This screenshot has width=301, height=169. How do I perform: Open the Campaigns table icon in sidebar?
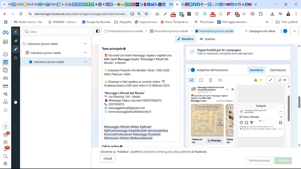6,62
